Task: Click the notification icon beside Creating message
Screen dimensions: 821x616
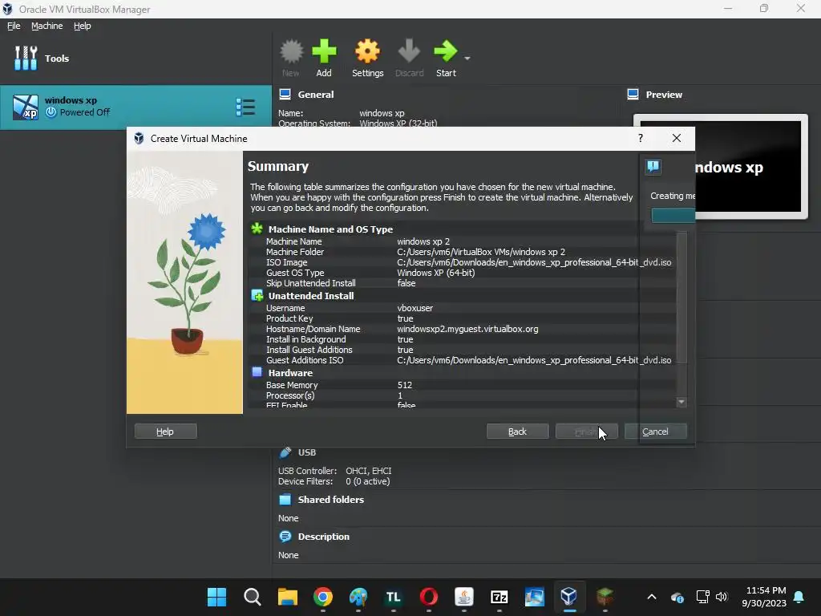Action: [x=653, y=167]
